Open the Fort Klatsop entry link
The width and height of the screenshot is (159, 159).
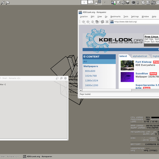pos(143,62)
